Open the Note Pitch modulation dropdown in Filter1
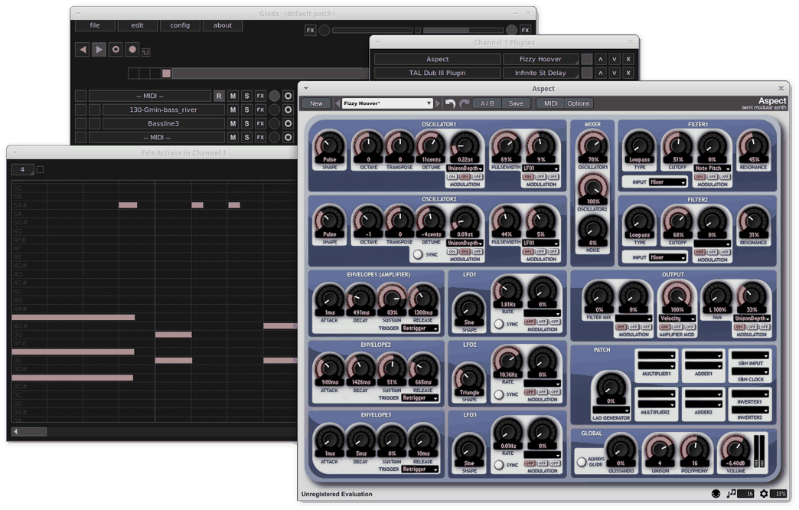 click(x=713, y=168)
